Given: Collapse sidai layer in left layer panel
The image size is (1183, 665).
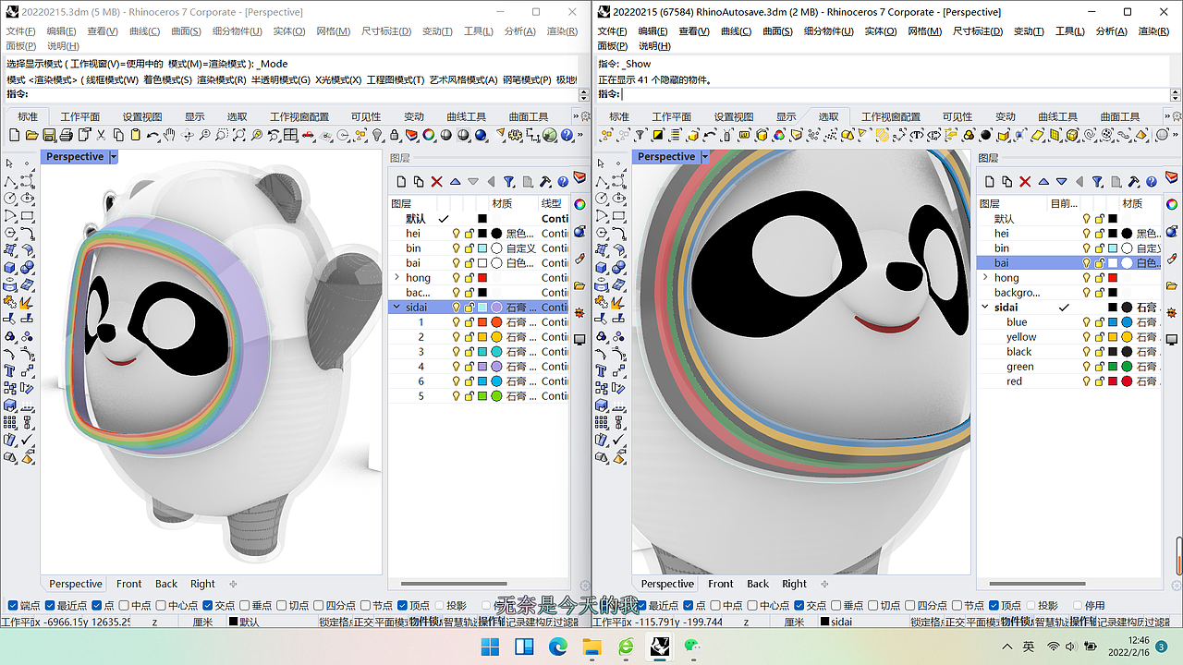Looking at the screenshot, I should tap(396, 308).
